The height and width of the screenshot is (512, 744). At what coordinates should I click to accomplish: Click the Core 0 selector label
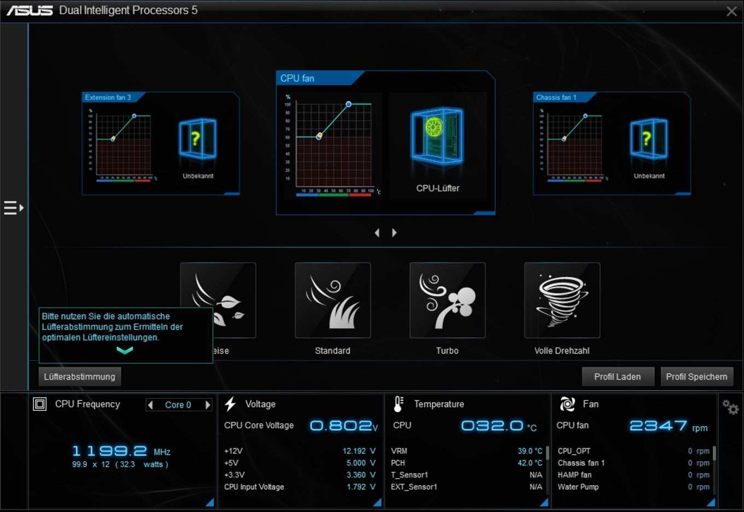pos(178,405)
